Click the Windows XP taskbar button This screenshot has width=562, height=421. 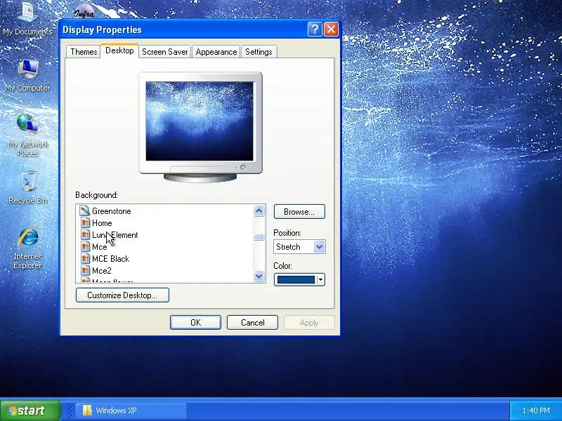pyautogui.click(x=131, y=410)
